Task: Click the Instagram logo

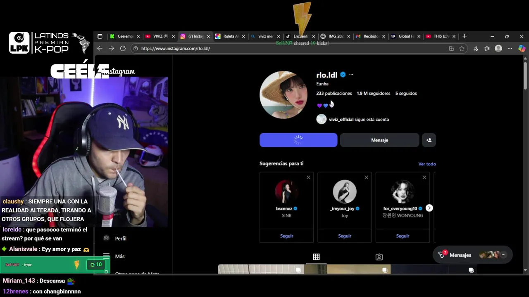Action: [119, 72]
